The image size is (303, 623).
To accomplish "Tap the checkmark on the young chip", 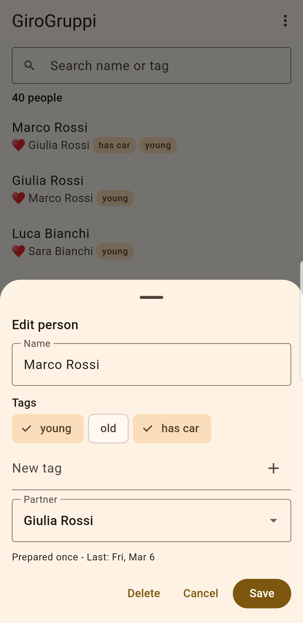I will [27, 429].
